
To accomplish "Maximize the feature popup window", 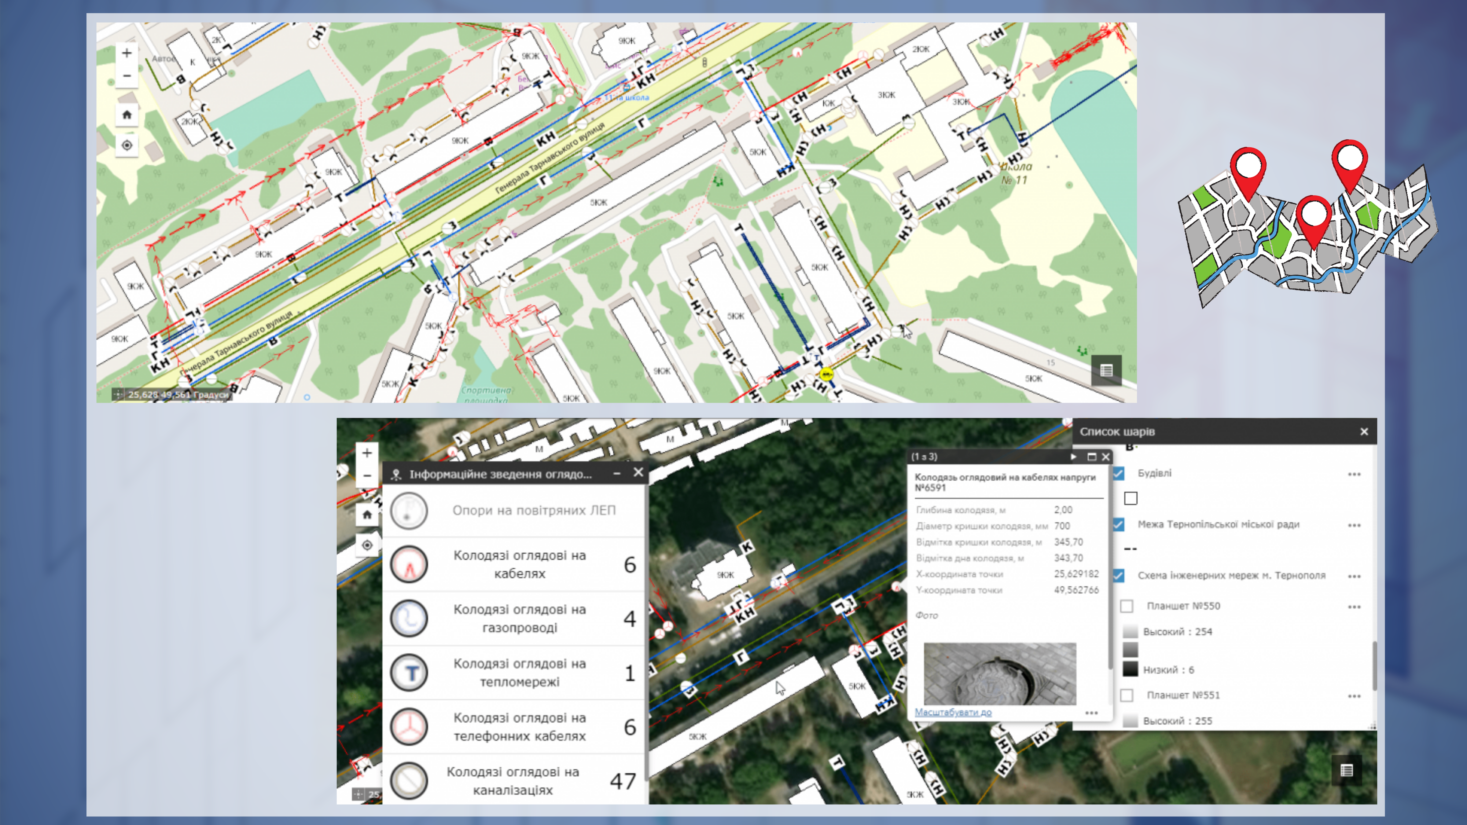I will point(1092,457).
